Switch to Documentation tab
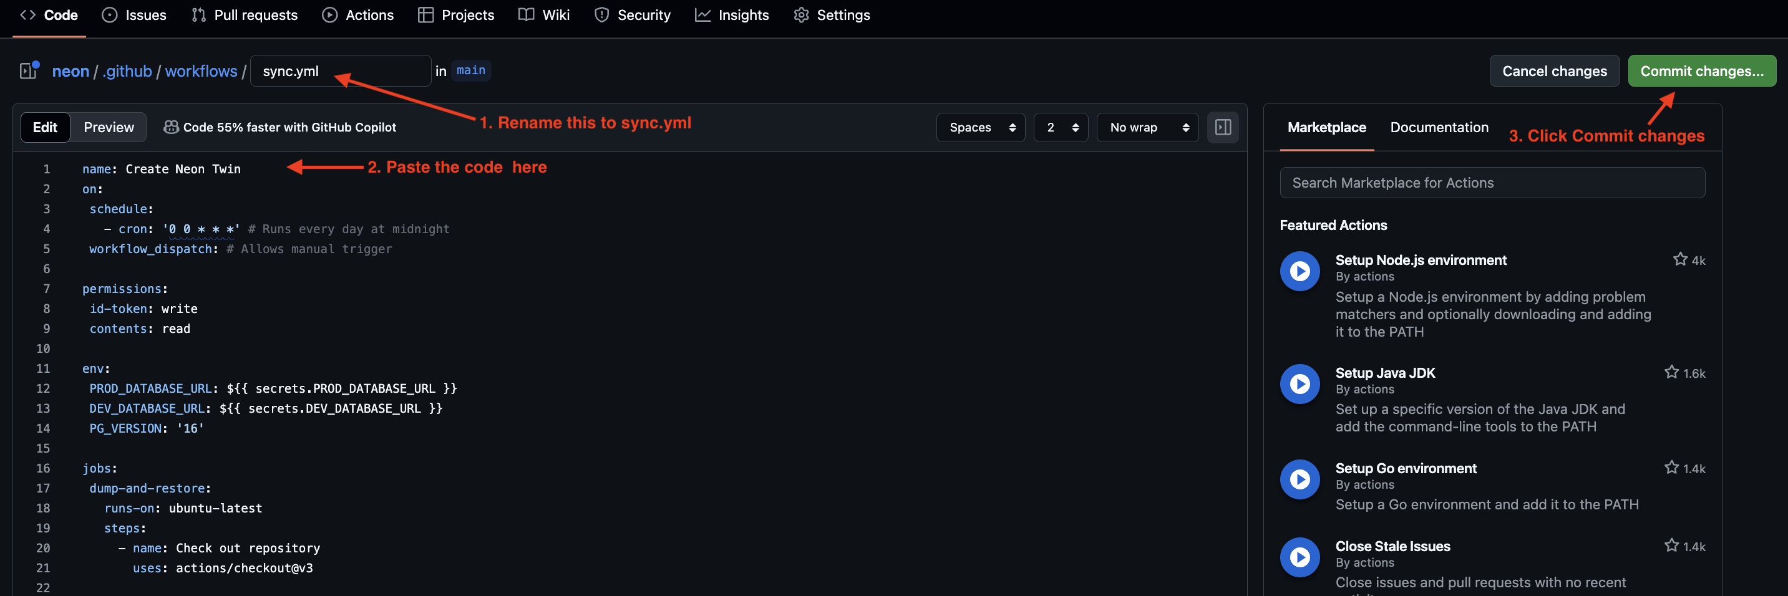Viewport: 1788px width, 596px height. point(1439,127)
